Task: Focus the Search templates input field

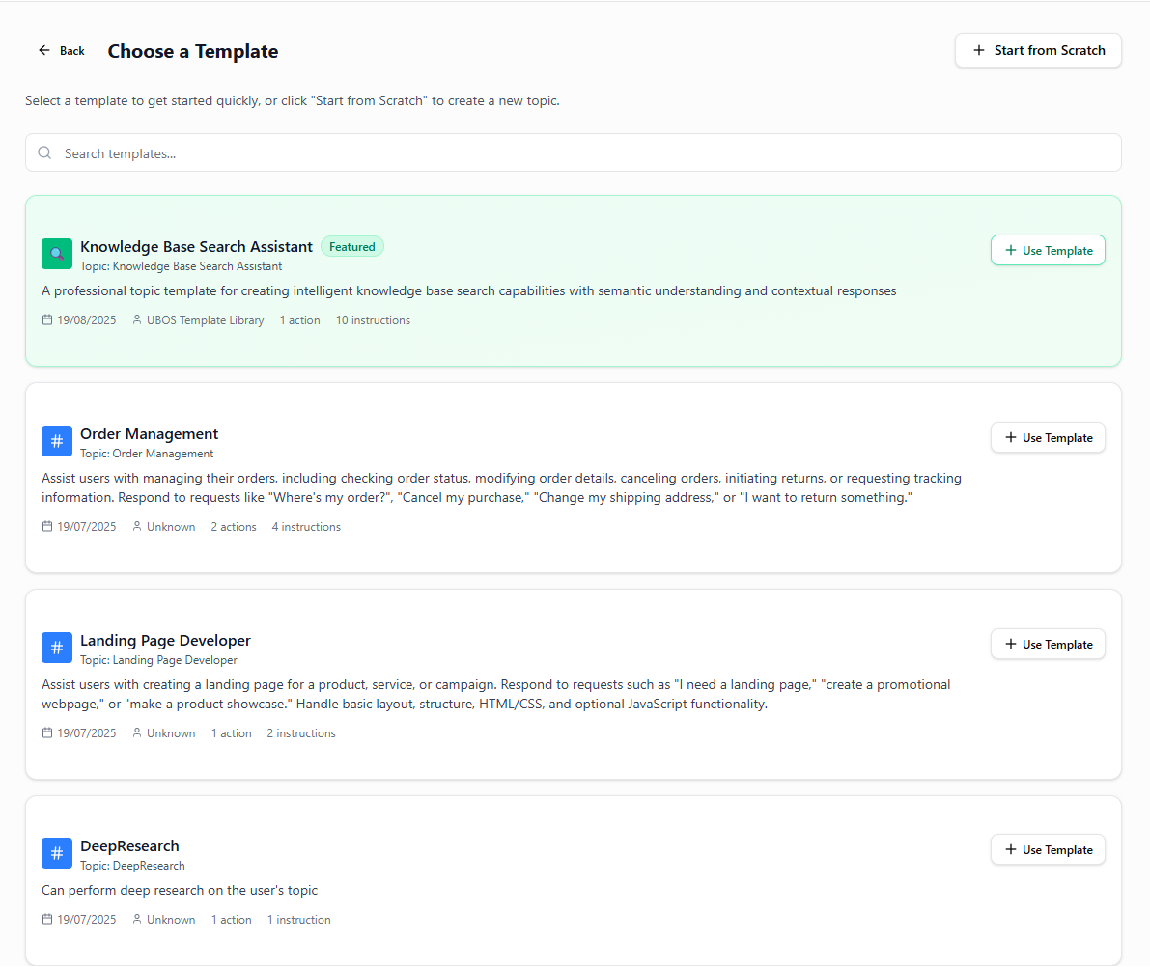Action: point(579,152)
